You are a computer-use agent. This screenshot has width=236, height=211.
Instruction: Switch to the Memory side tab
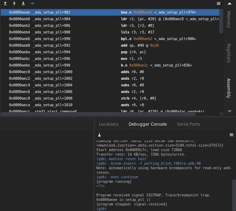(229, 19)
